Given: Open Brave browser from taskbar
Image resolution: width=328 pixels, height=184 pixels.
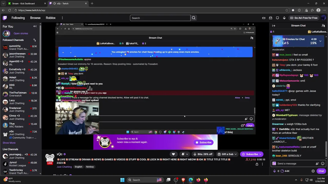Looking at the screenshot, I should point(183,180).
